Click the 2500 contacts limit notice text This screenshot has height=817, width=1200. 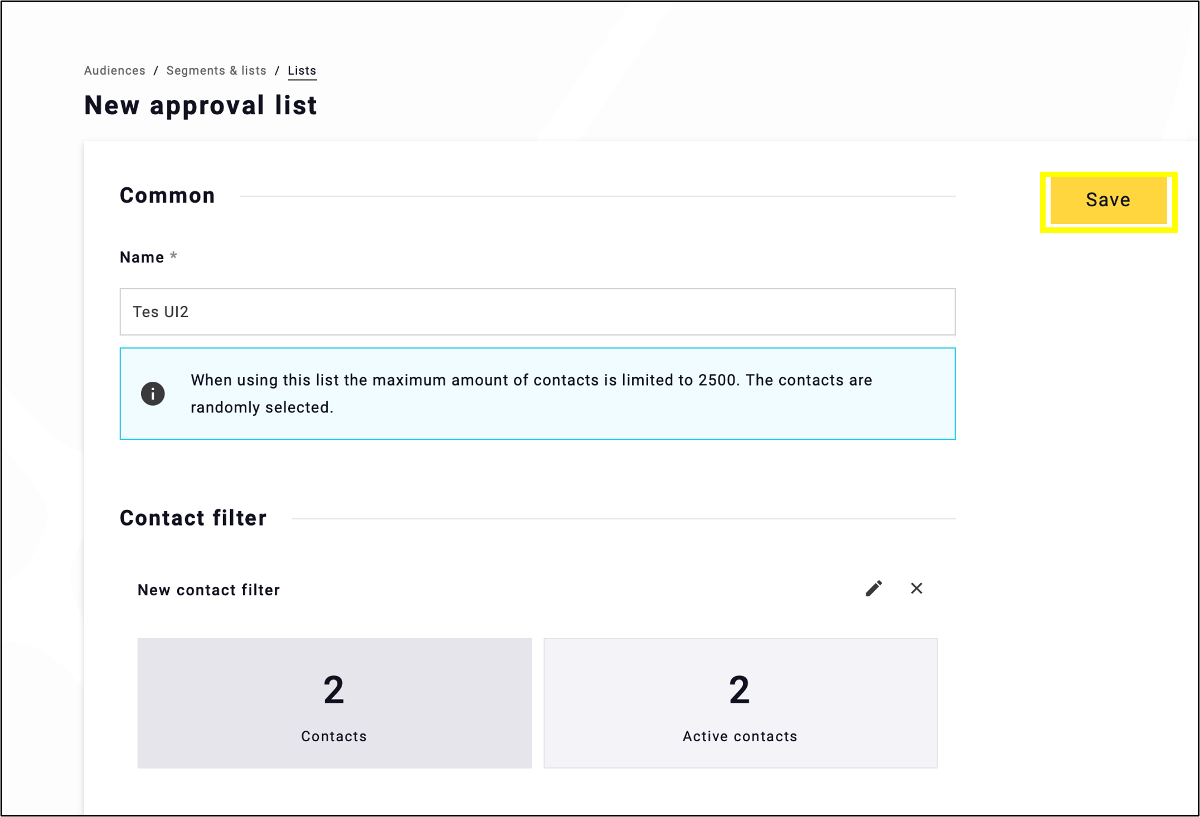[531, 393]
